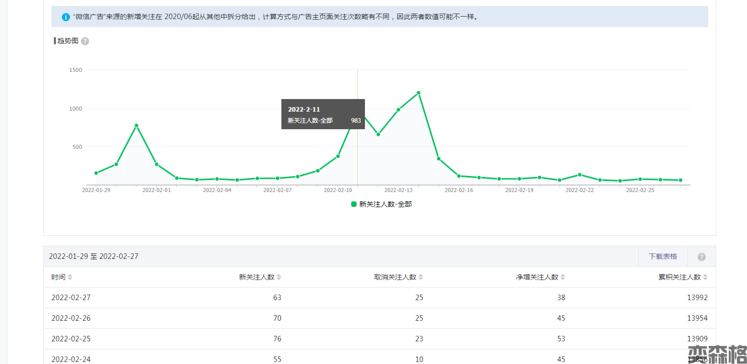The height and width of the screenshot is (364, 747).
Task: Click the first data point on 2022-01-29
Action: click(96, 173)
